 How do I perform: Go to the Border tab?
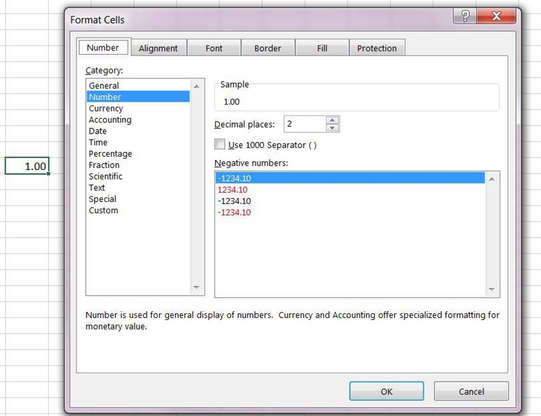click(267, 48)
